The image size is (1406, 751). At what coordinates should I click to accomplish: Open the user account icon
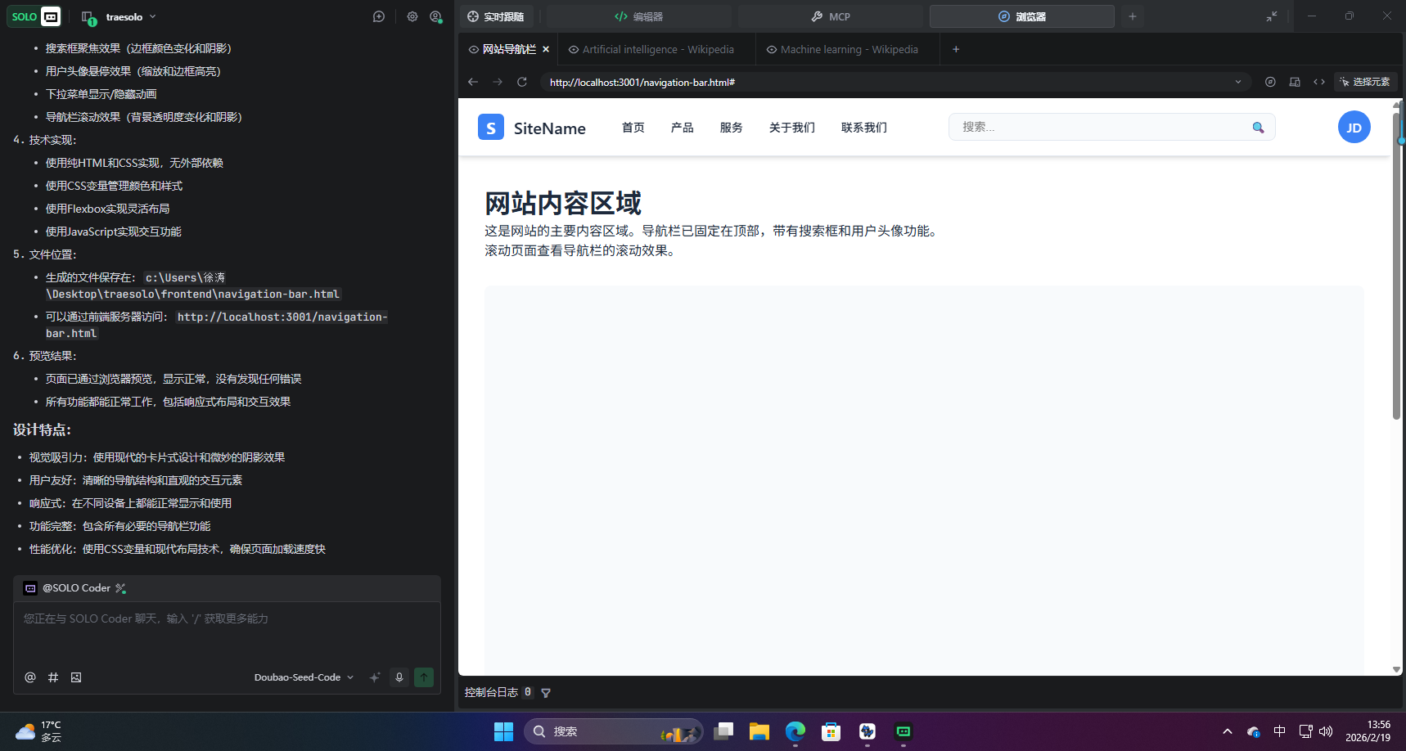435,16
